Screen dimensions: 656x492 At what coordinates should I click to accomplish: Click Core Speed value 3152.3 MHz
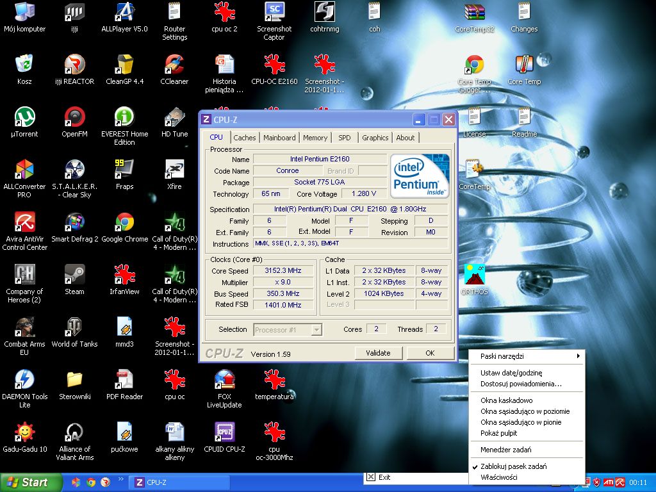[283, 271]
